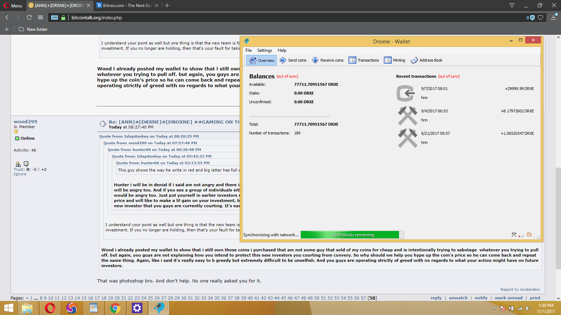This screenshot has width=561, height=315.
Task: Open quote from Islapdonkey at 08:20:35 PM
Action: 149,136
